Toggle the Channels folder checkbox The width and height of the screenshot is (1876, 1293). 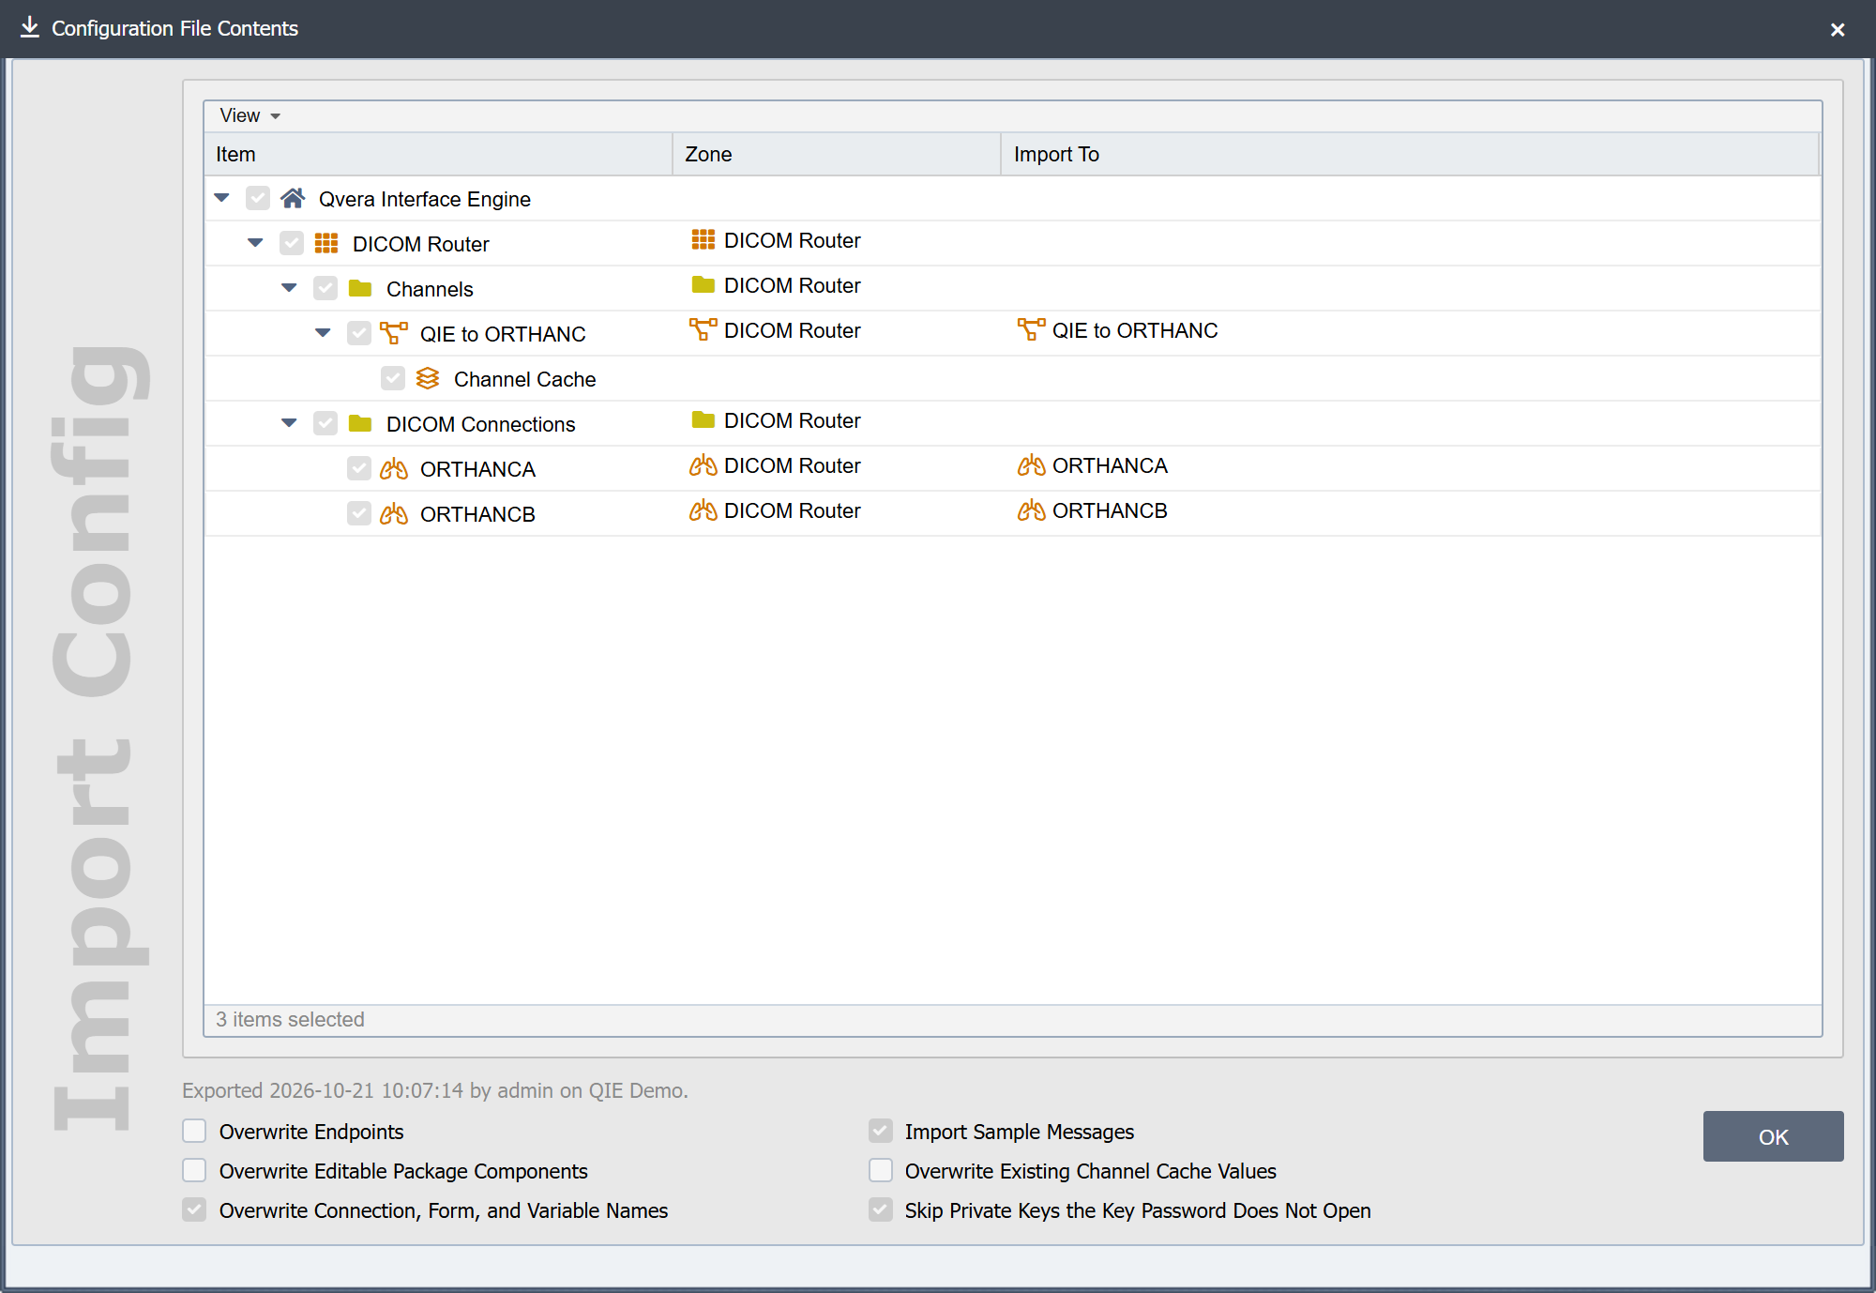pos(325,288)
